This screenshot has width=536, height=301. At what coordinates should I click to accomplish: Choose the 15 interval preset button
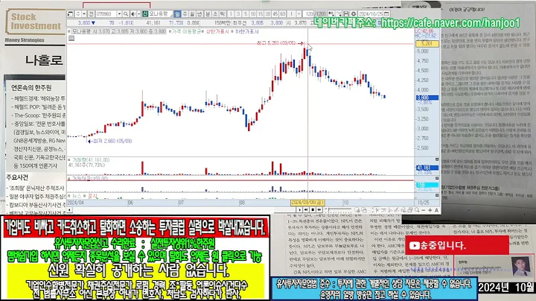(261, 13)
